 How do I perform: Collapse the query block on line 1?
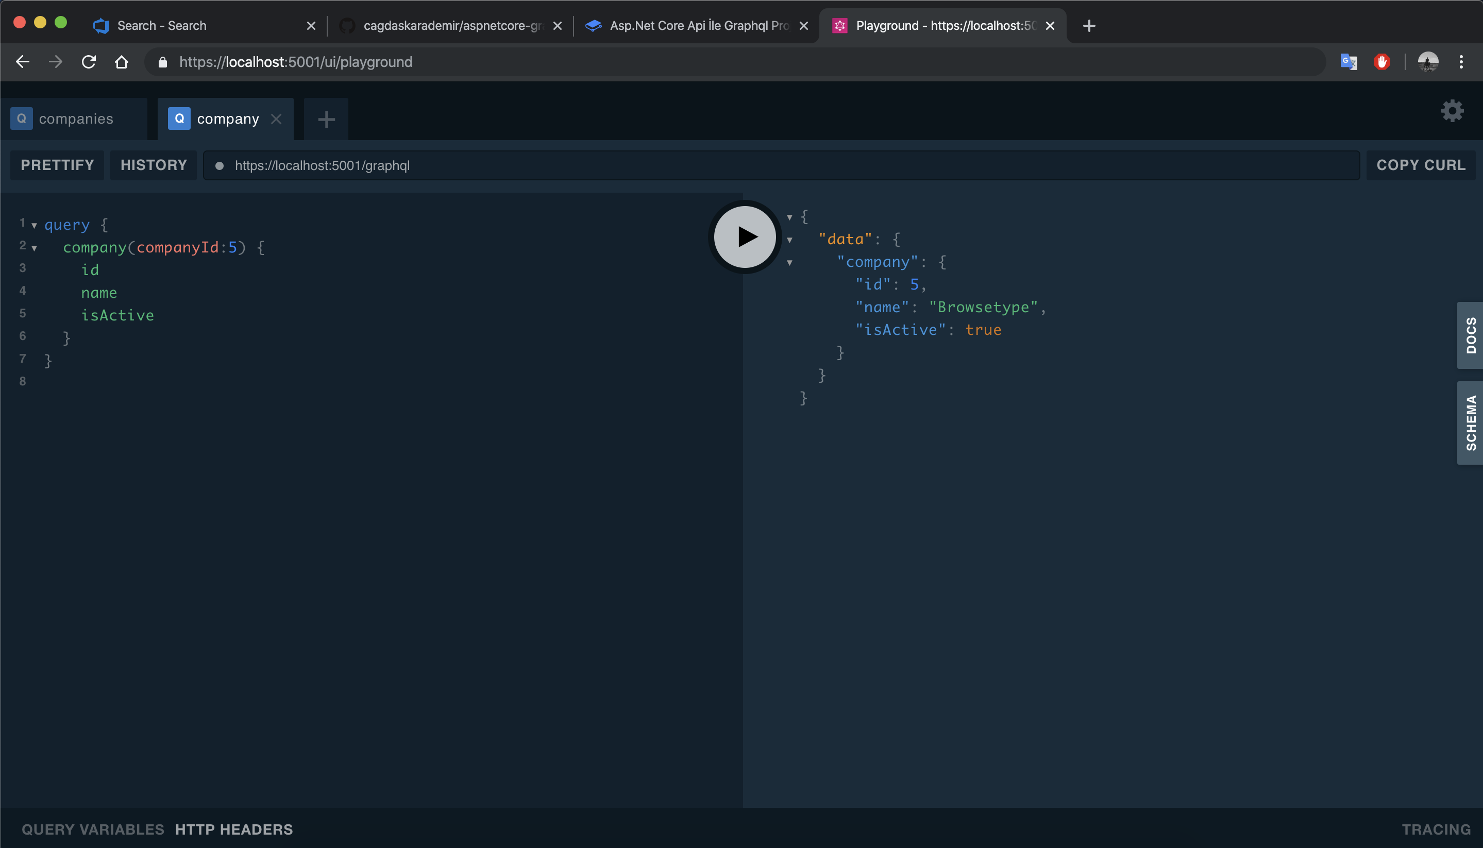click(35, 226)
